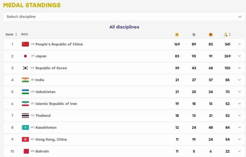Expand the Thailand row chevron

click(x=240, y=115)
